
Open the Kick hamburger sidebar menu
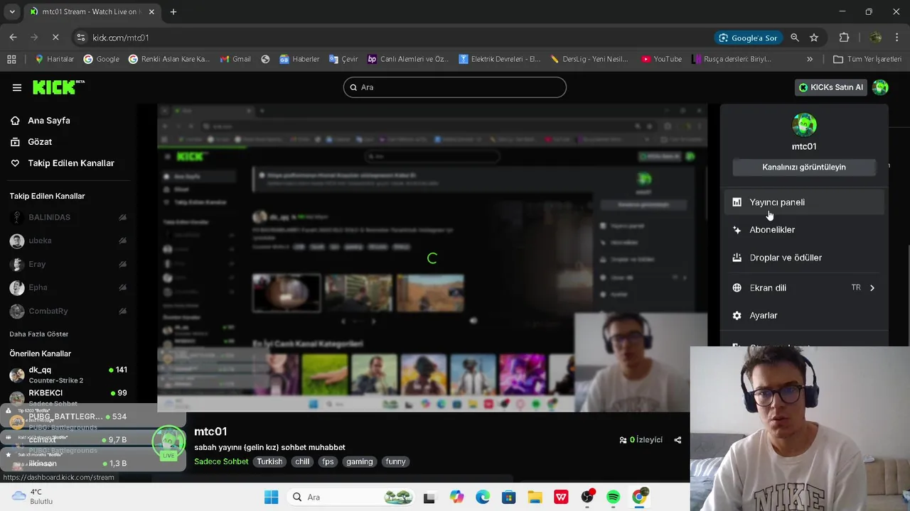tap(16, 87)
